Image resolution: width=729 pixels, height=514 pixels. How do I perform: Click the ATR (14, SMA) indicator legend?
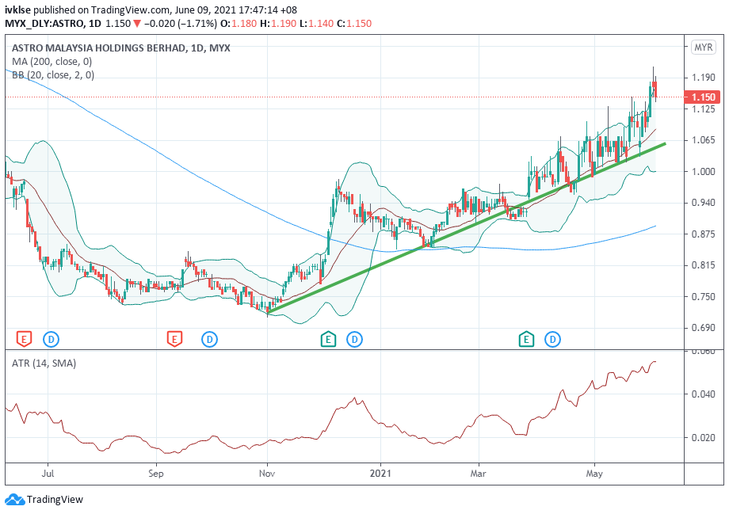pyautogui.click(x=44, y=364)
